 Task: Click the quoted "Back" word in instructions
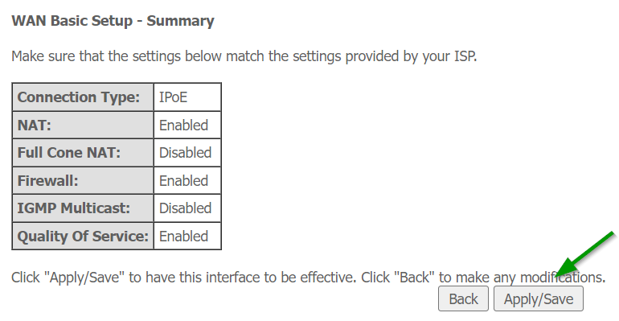tap(414, 278)
